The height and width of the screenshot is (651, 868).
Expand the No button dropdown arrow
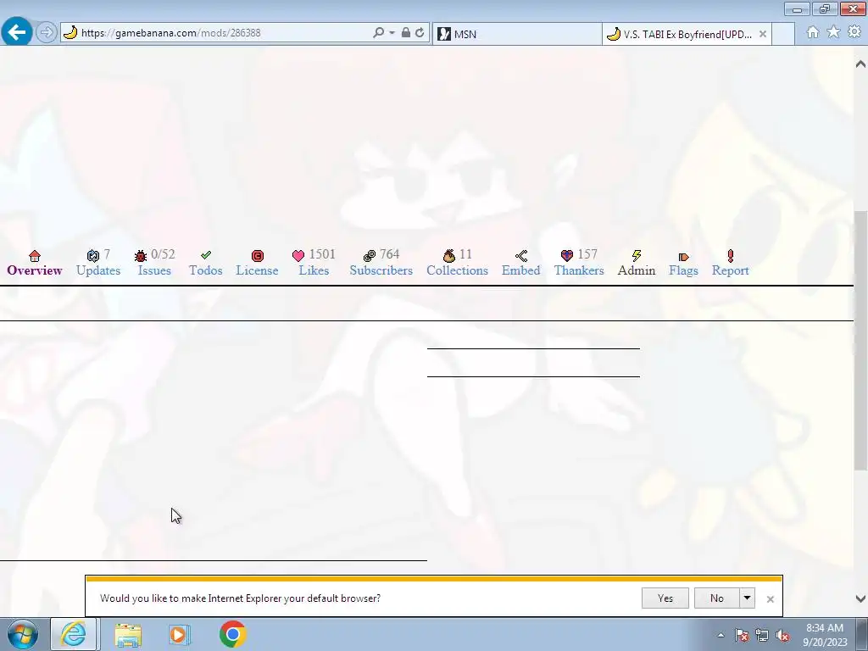click(x=748, y=598)
